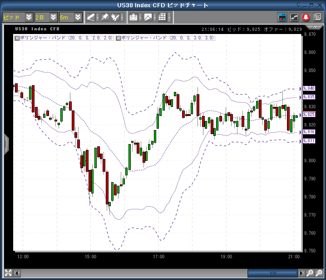Screen dimensions: 326x280
Task: Select the line drawing tool
Action: click(x=91, y=17)
